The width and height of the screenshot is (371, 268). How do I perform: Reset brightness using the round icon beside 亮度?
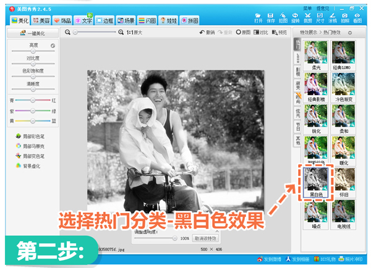click(x=53, y=46)
